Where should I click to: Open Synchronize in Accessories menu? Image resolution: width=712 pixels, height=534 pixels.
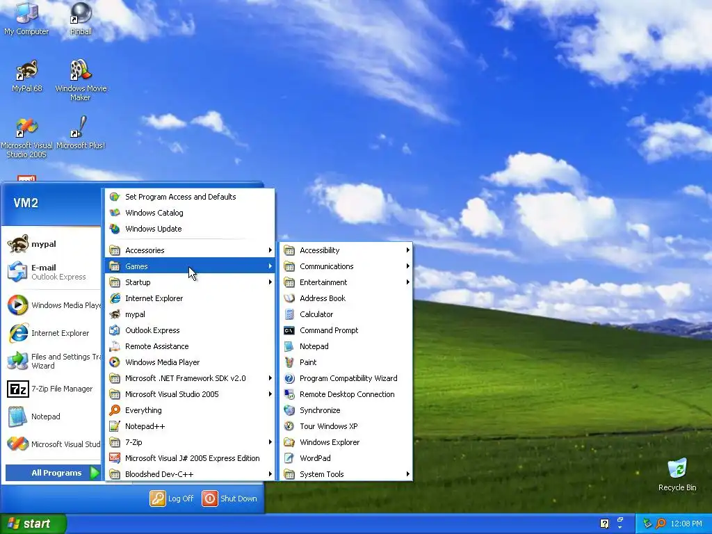346,410
